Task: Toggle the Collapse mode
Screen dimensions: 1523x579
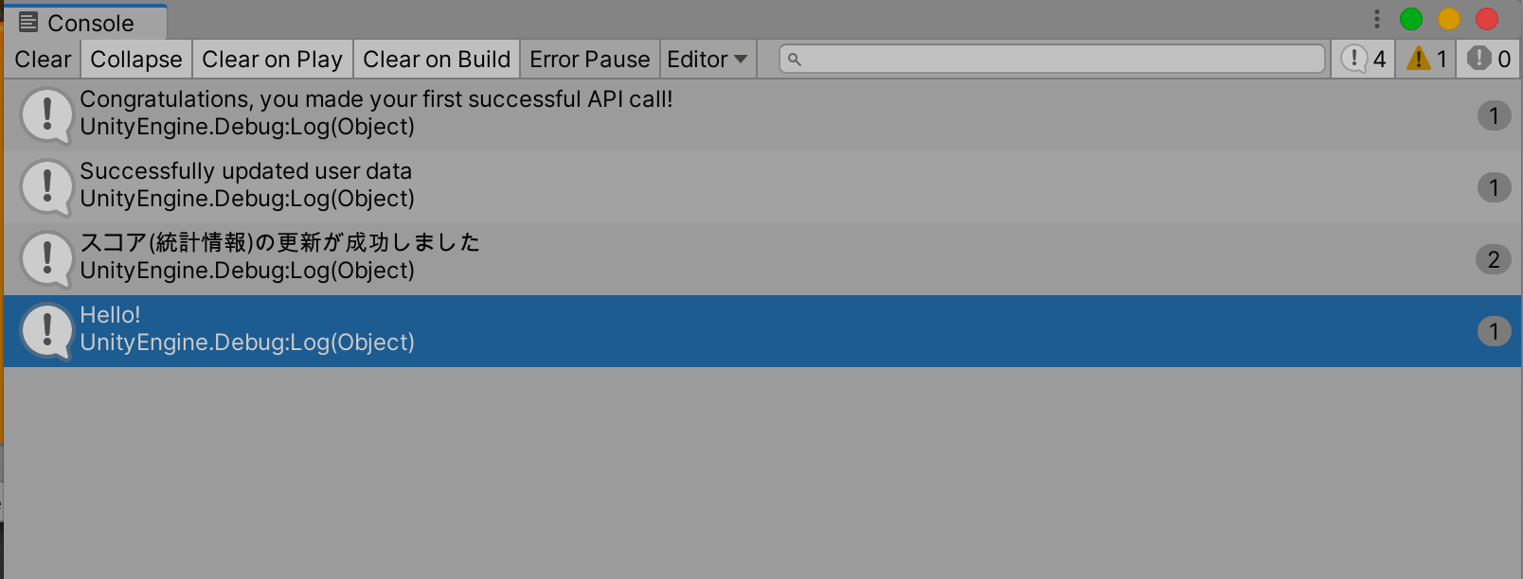Action: pyautogui.click(x=135, y=59)
